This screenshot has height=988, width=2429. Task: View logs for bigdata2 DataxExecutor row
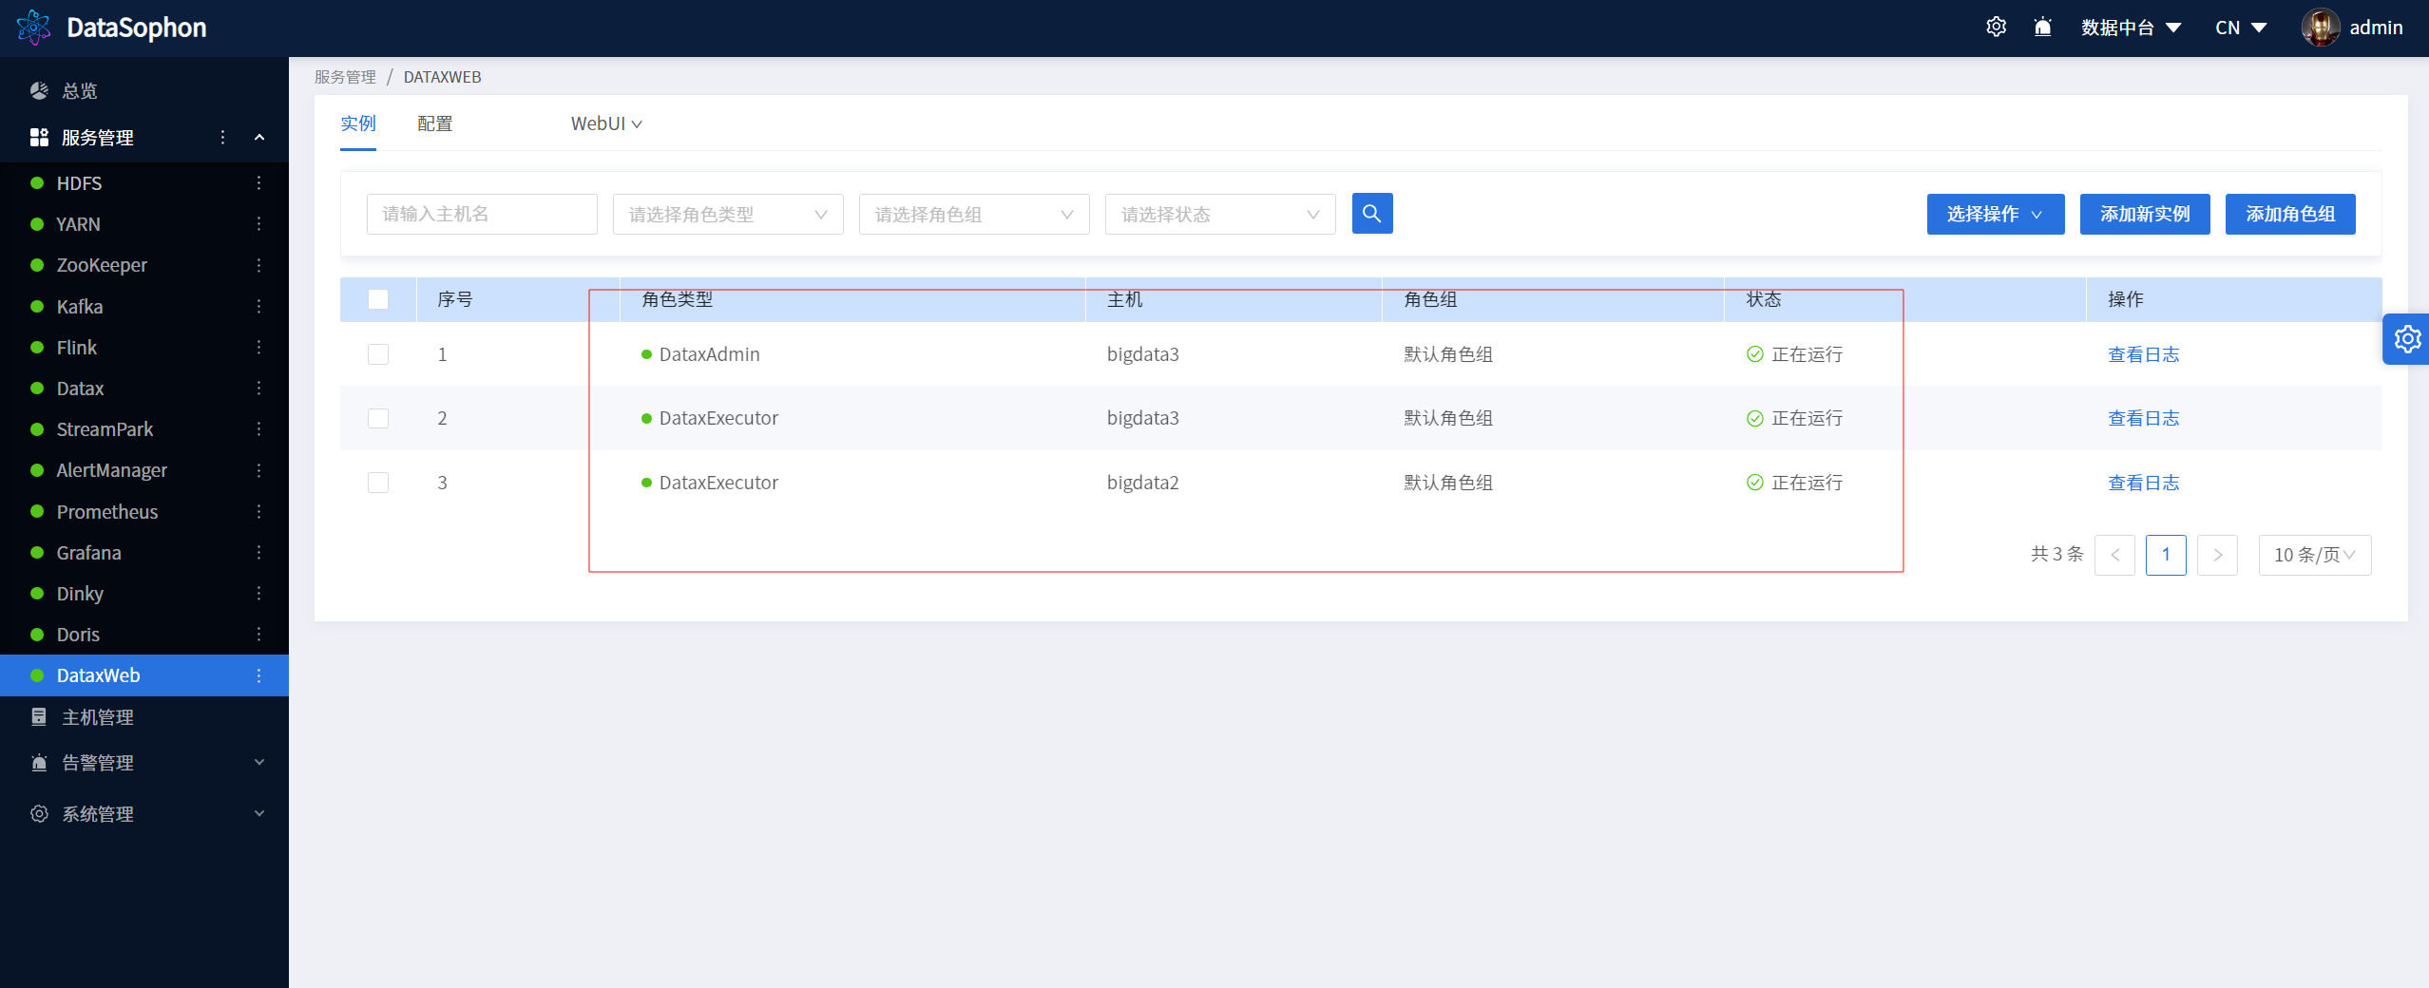click(2144, 483)
